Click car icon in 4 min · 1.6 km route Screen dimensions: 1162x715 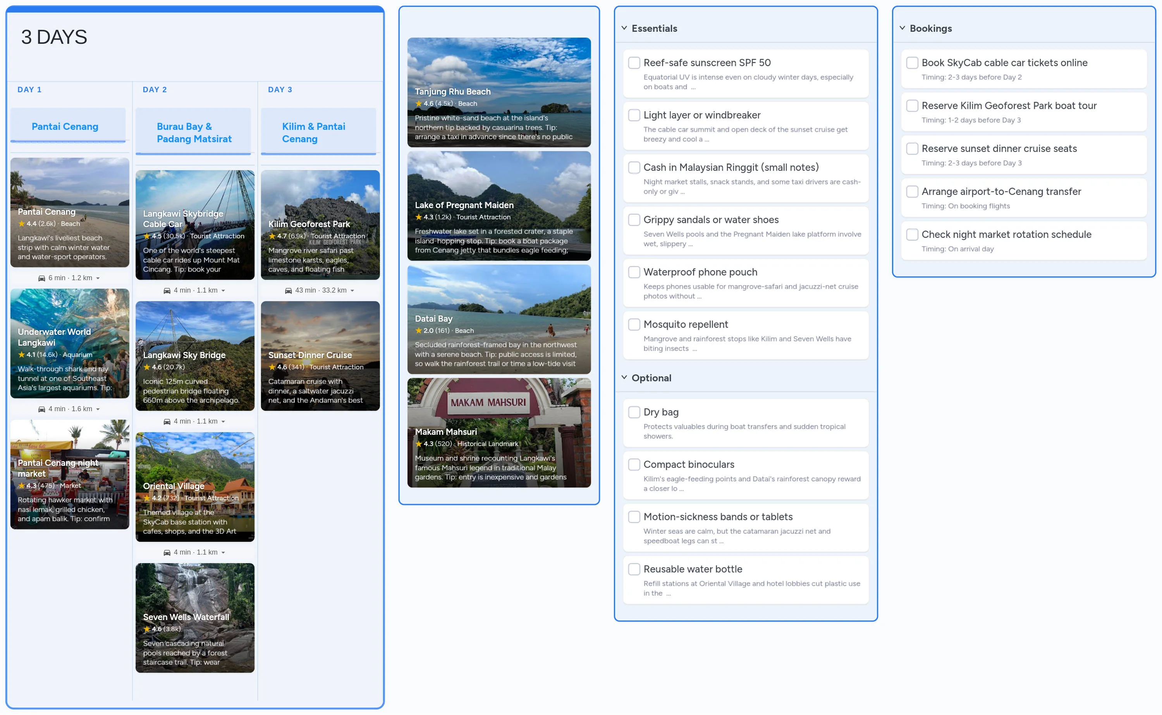click(x=41, y=409)
